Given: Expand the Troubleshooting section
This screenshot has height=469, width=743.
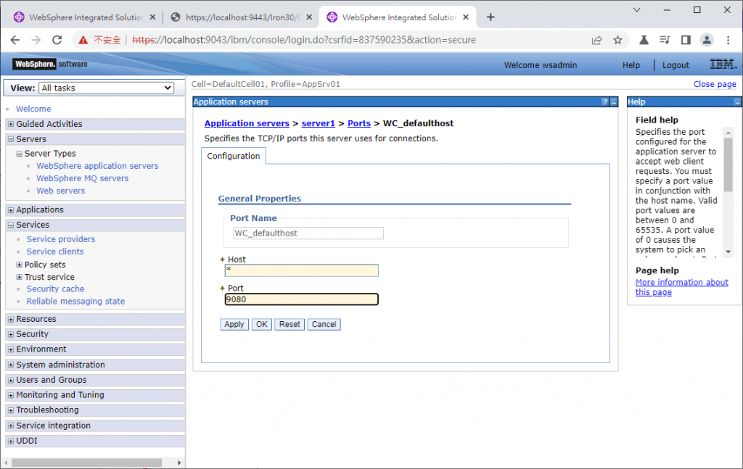Looking at the screenshot, I should coord(11,410).
